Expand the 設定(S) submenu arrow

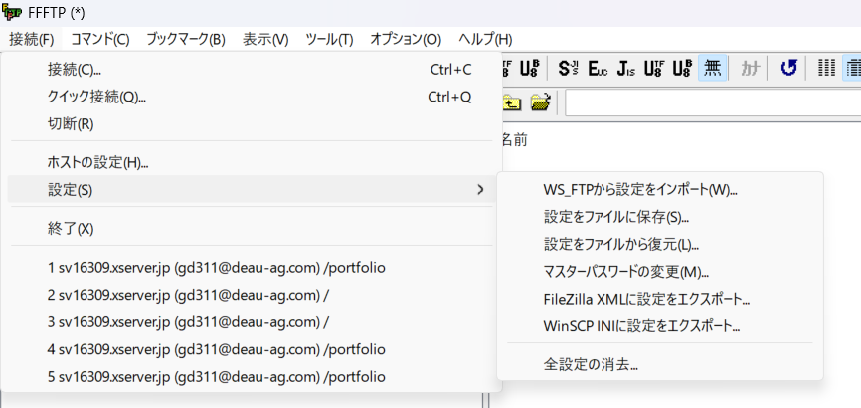tap(481, 190)
